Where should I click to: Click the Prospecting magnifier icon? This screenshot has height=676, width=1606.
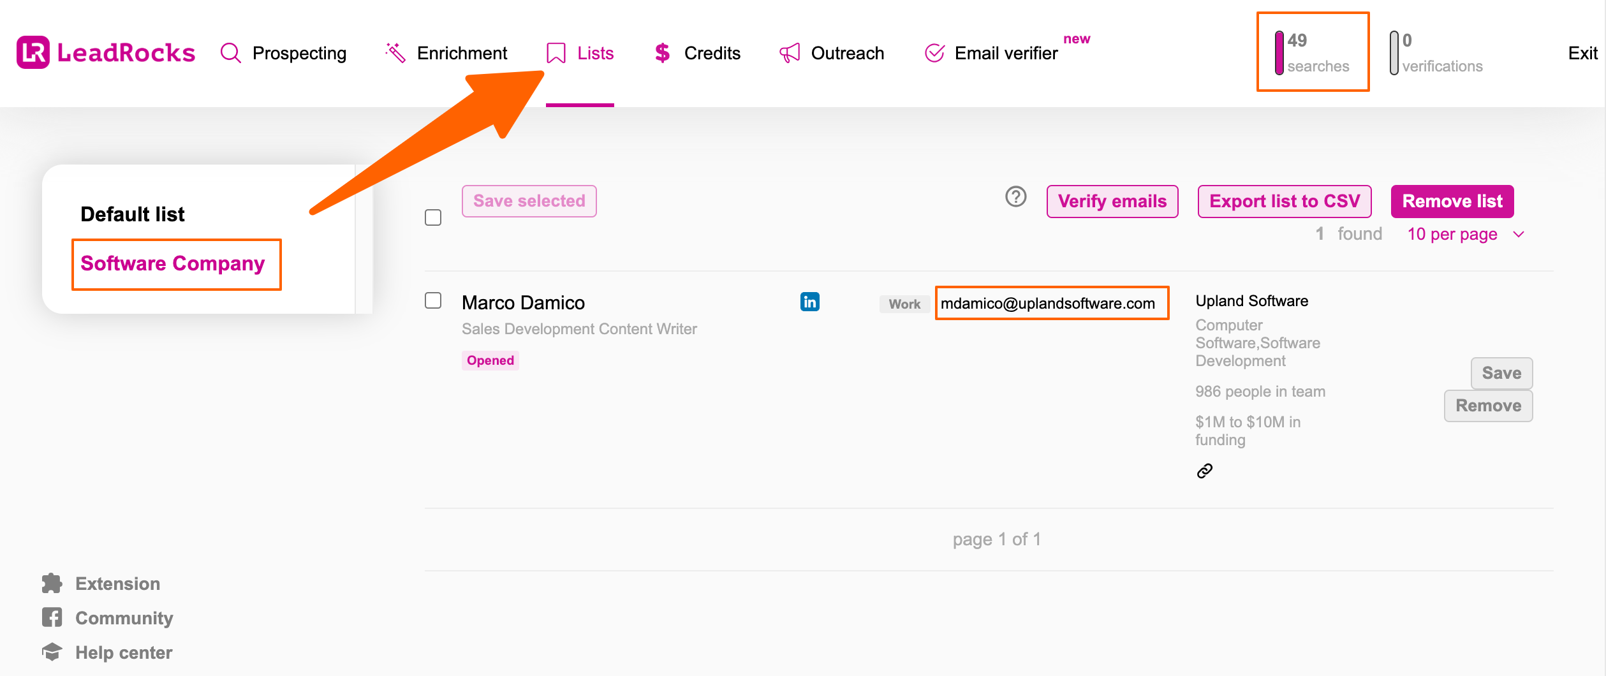(230, 53)
